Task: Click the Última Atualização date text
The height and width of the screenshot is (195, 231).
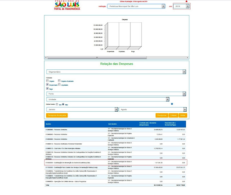Action: coord(134,1)
